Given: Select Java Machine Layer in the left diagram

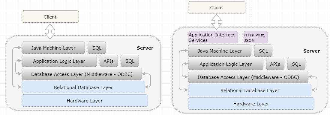Looking at the screenshot, I should click(53, 48).
